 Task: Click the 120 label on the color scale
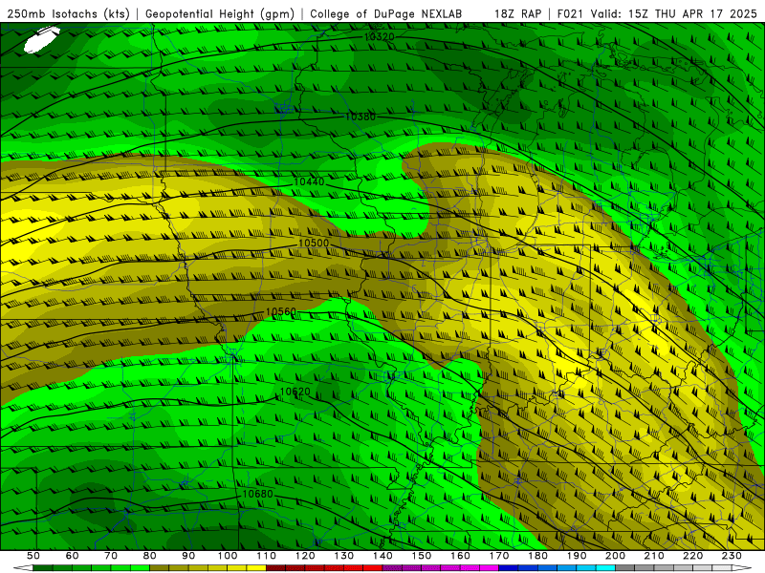click(305, 556)
